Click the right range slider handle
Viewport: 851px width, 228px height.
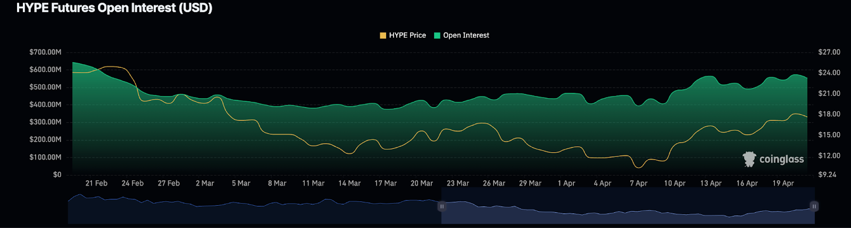(814, 206)
